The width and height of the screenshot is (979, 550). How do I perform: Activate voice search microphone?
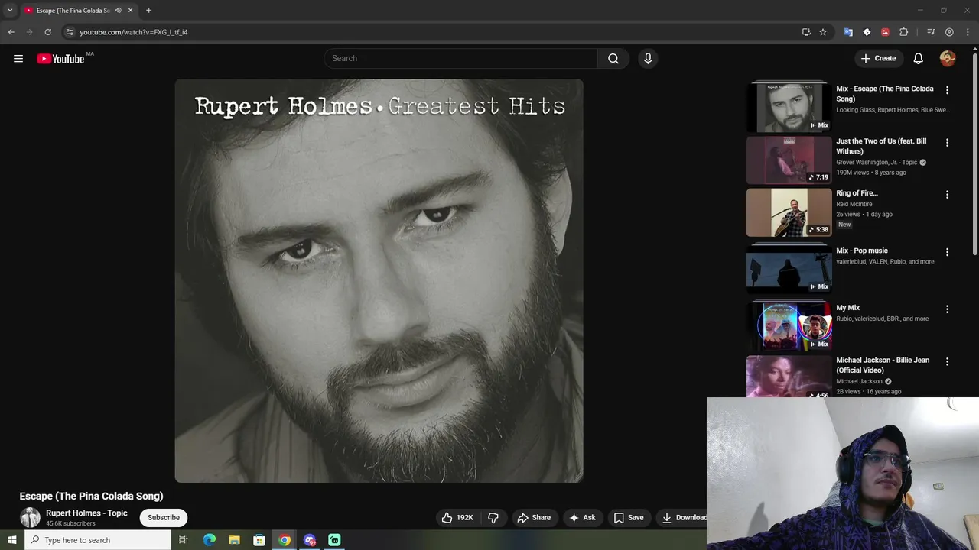(648, 59)
